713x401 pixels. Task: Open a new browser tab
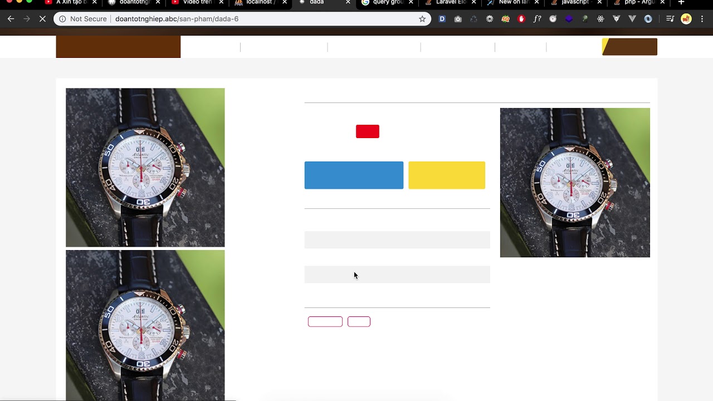click(681, 3)
